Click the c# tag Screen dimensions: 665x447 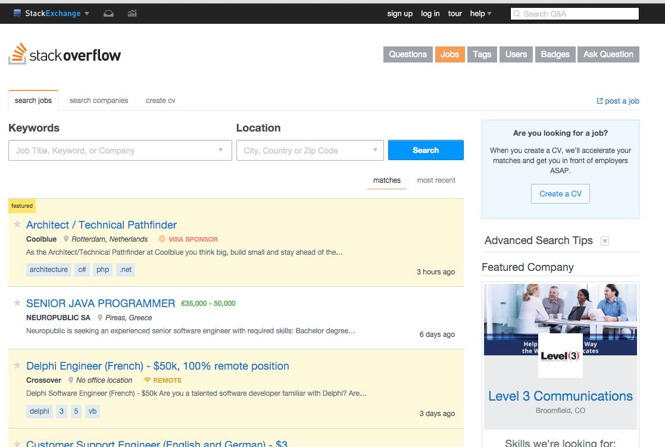(x=82, y=270)
